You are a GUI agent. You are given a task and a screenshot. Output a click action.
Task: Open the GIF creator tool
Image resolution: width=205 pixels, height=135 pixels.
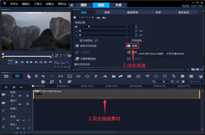pos(43,82)
